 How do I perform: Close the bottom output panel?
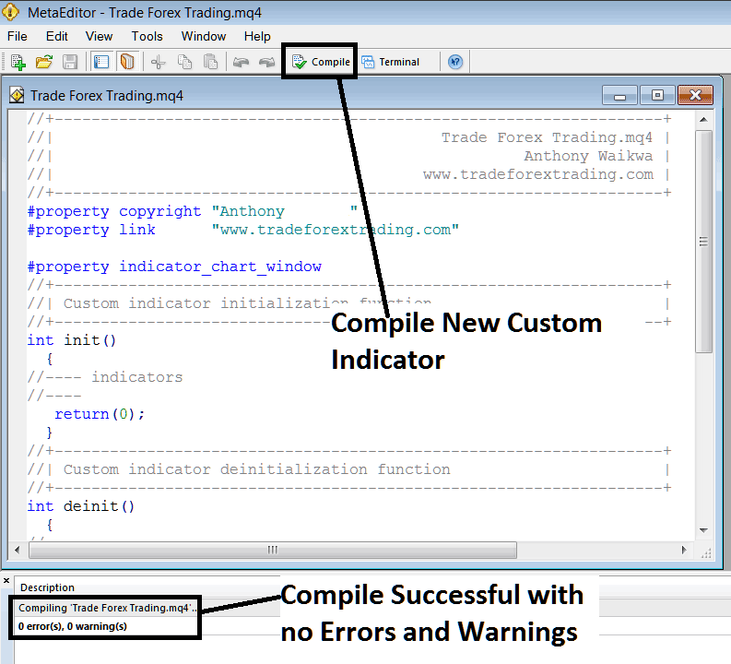tap(6, 581)
